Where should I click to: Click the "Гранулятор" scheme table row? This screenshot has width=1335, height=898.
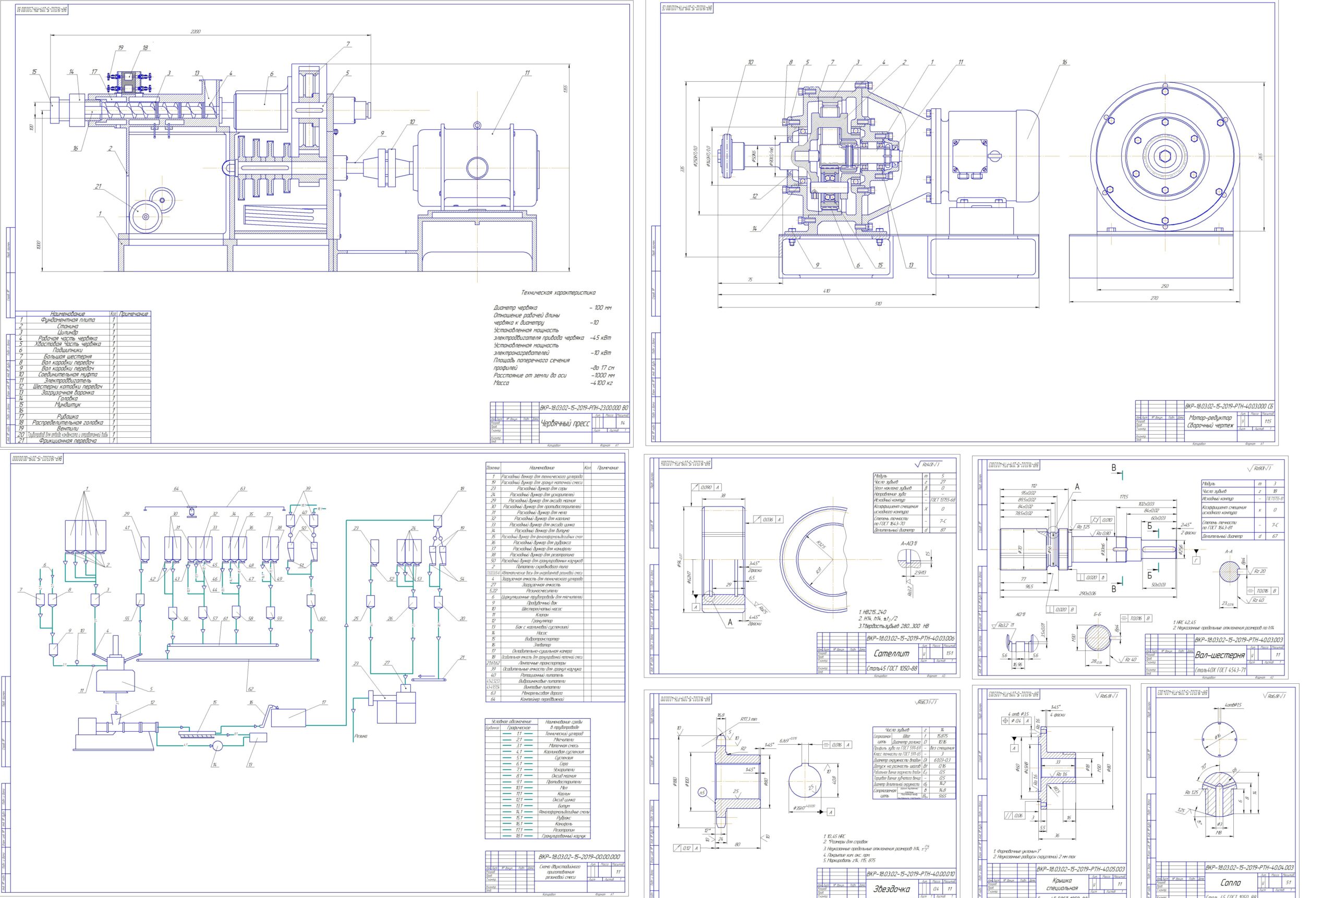pos(555,621)
